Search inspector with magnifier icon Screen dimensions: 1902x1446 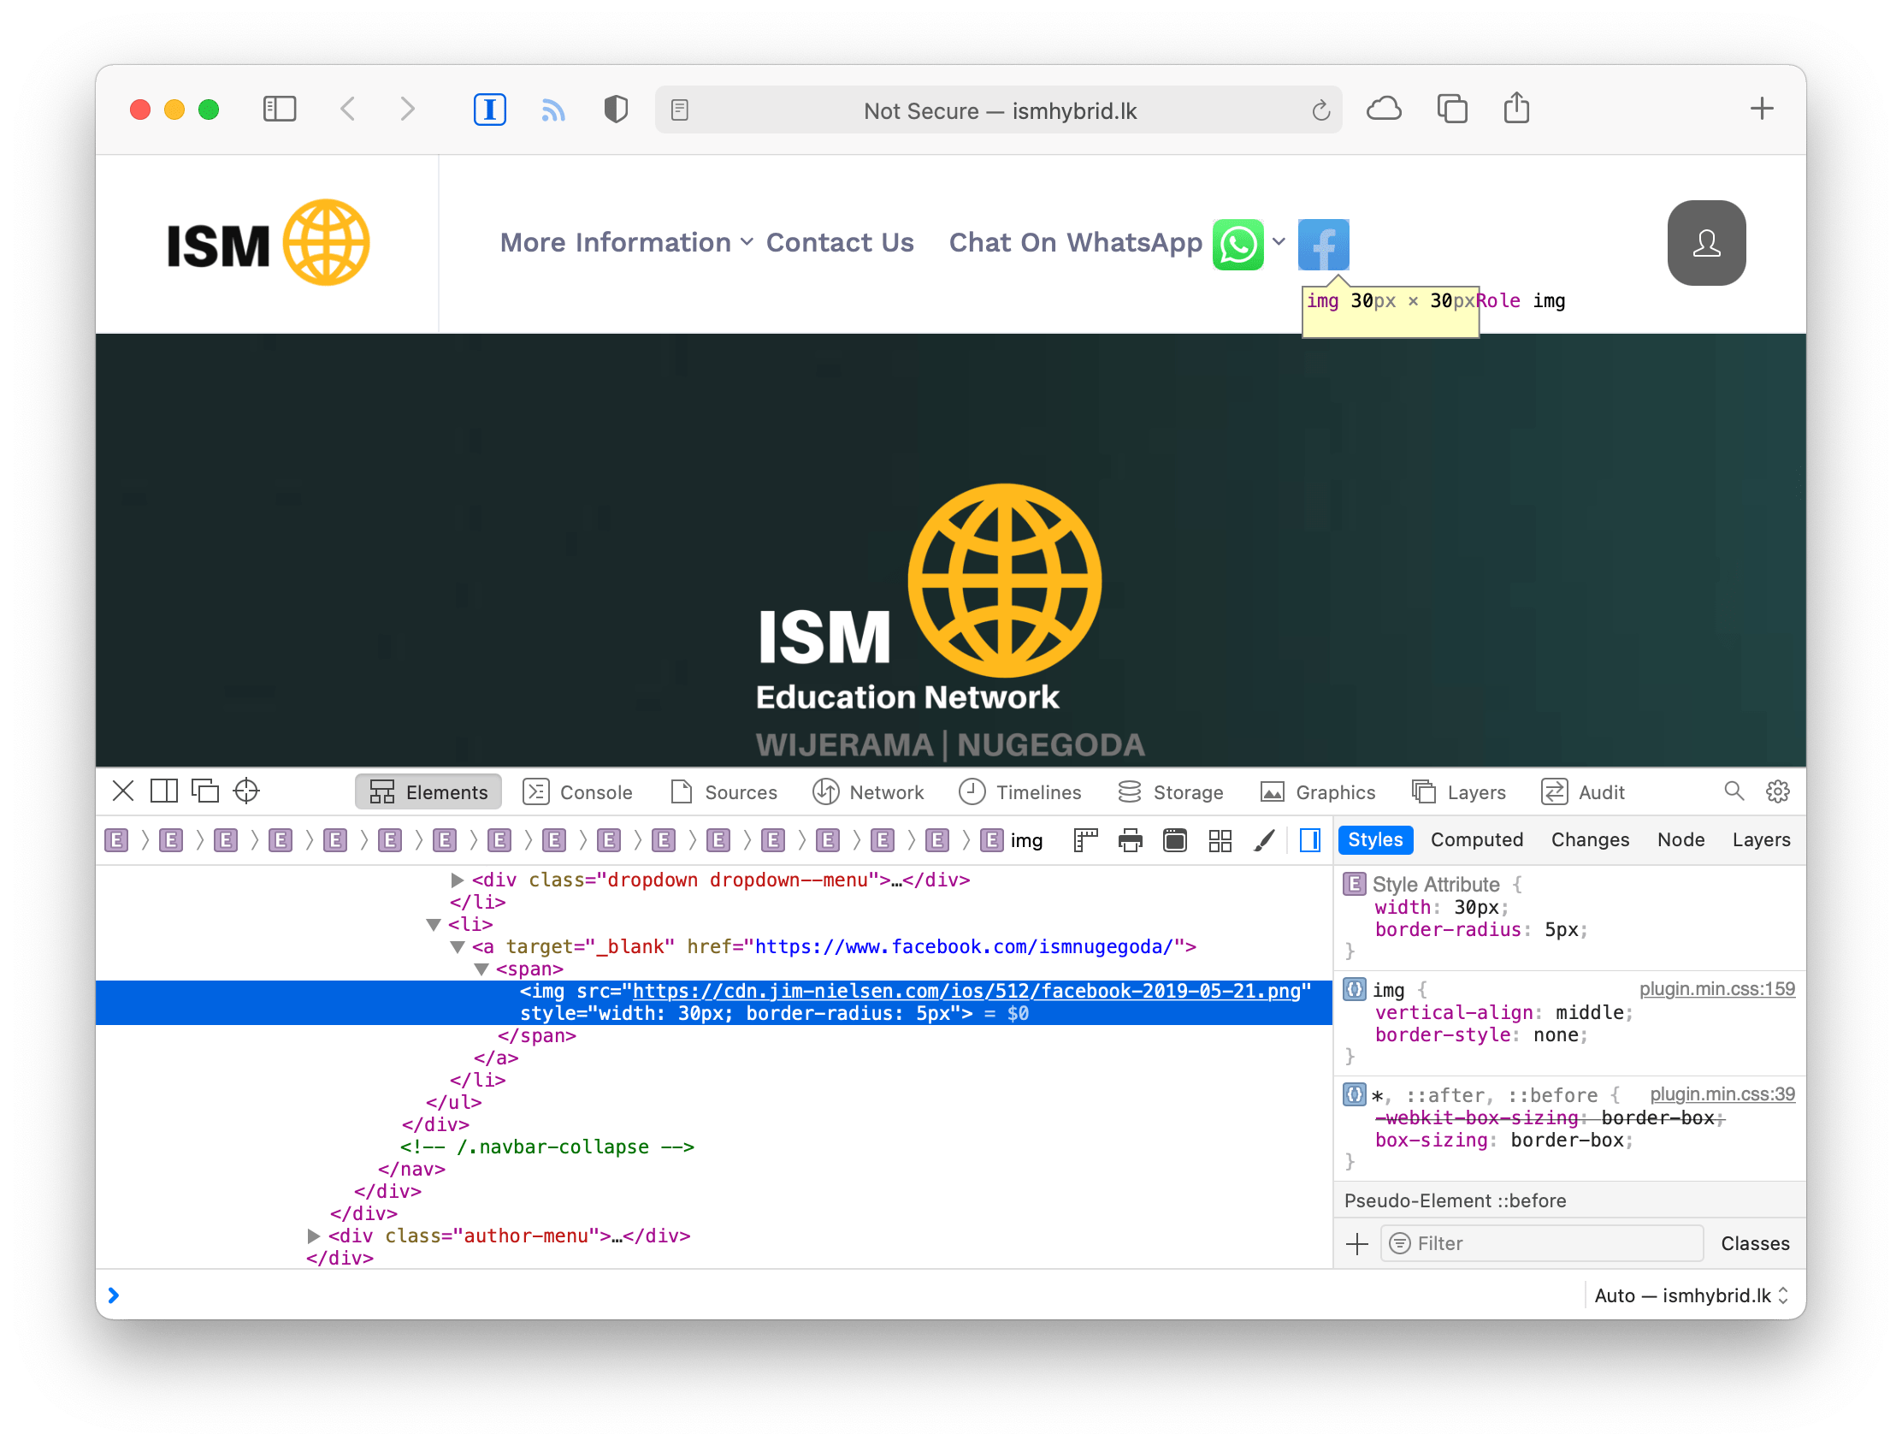coord(1734,791)
